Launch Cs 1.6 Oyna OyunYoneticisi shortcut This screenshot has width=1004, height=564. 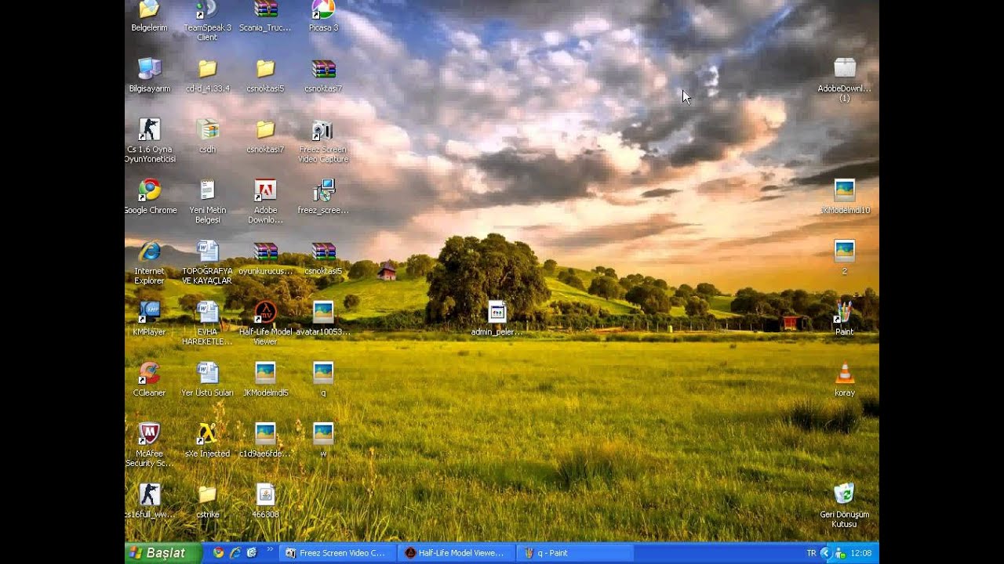tap(149, 129)
